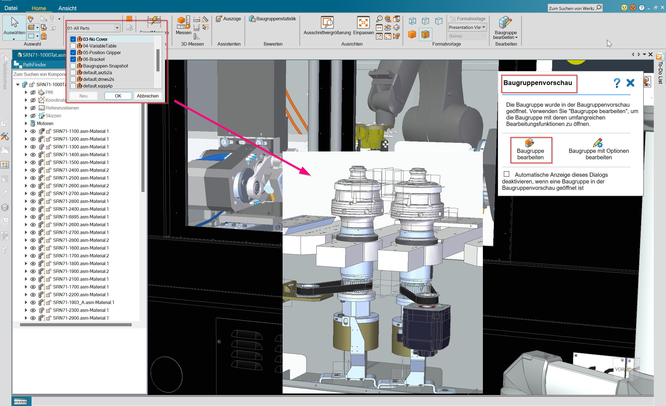Image resolution: width=666 pixels, height=406 pixels.
Task: Click the PathFinder horizontal scrollbar
Action: [76, 325]
